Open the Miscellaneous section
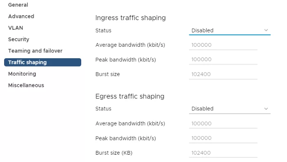This screenshot has width=287, height=162. 26,85
